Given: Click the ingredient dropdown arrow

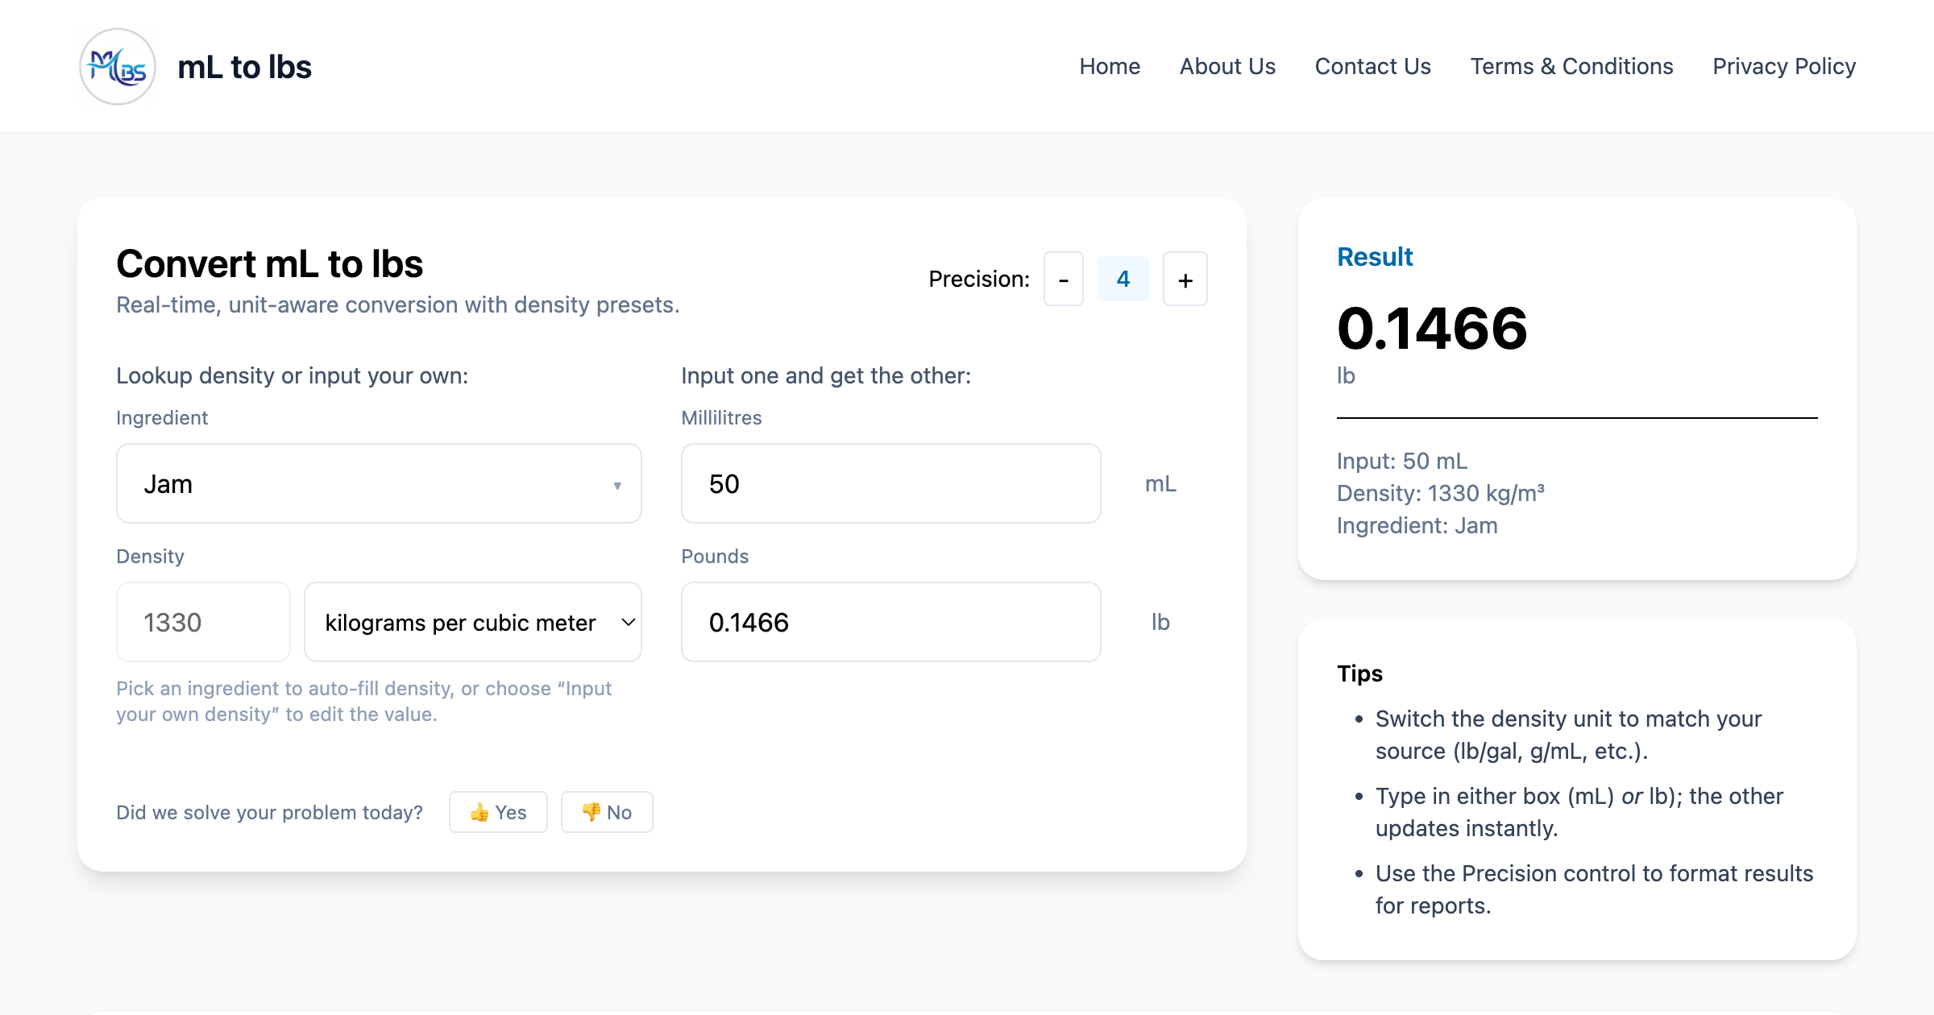Looking at the screenshot, I should 617,485.
